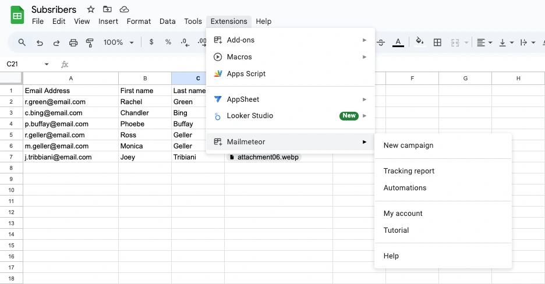Open Apps Script
Image resolution: width=545 pixels, height=284 pixels.
[x=290, y=73]
